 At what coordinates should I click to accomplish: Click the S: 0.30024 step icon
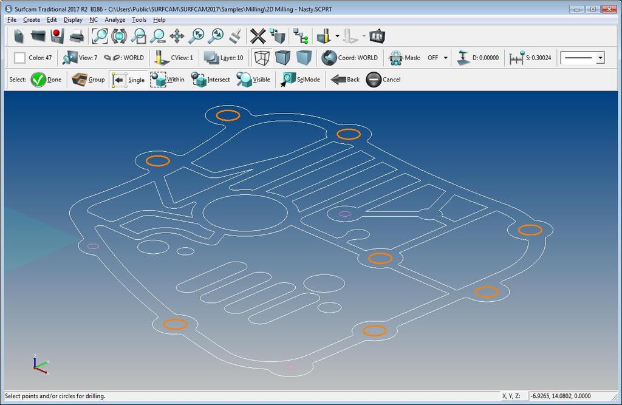[x=516, y=58]
